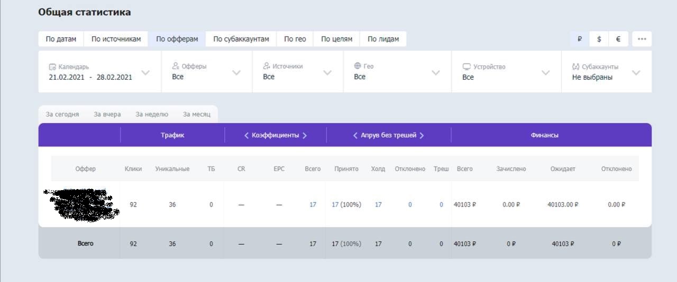
Task: Click the three-dots more options icon
Action: 642,39
